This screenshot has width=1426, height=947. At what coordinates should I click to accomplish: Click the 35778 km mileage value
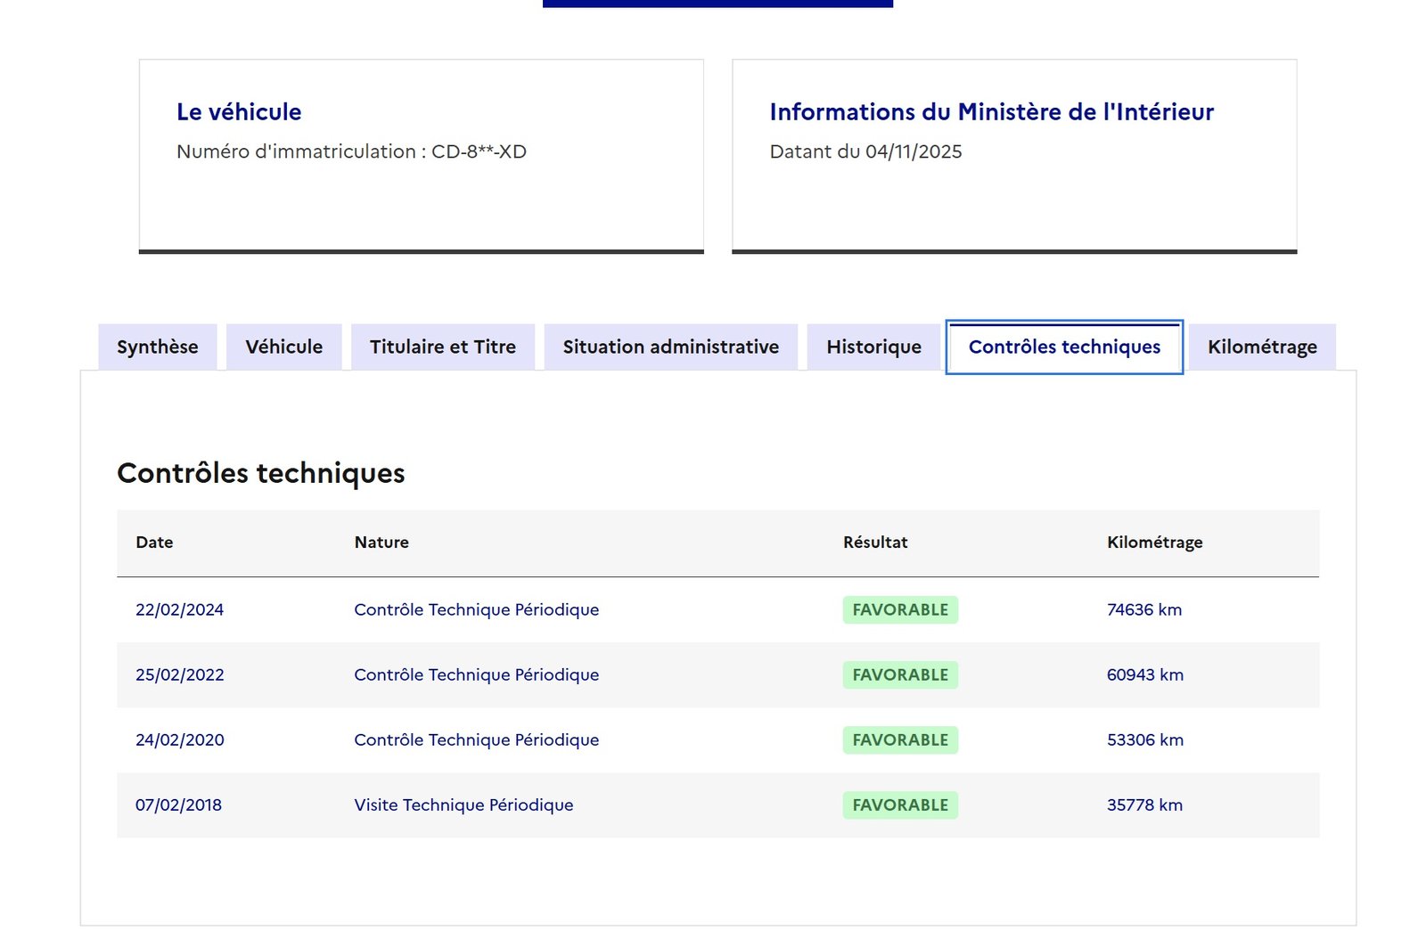pos(1144,805)
